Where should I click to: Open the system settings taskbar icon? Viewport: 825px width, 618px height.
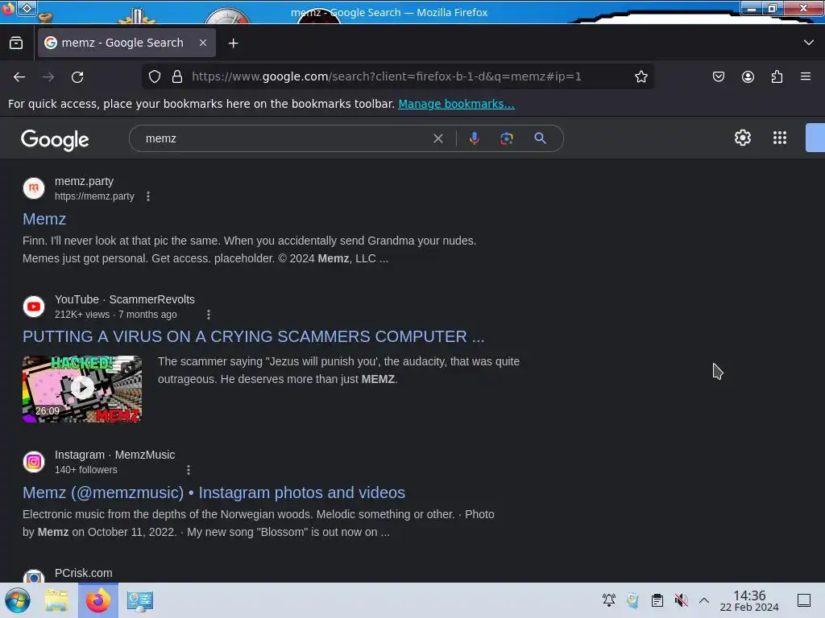[x=140, y=600]
